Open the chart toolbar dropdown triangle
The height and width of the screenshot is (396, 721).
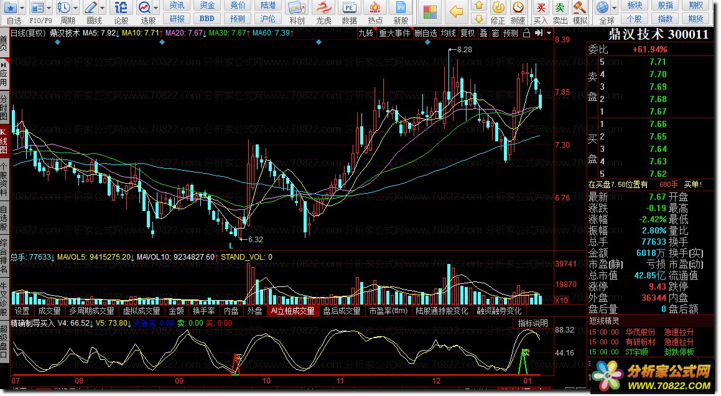tap(549, 33)
